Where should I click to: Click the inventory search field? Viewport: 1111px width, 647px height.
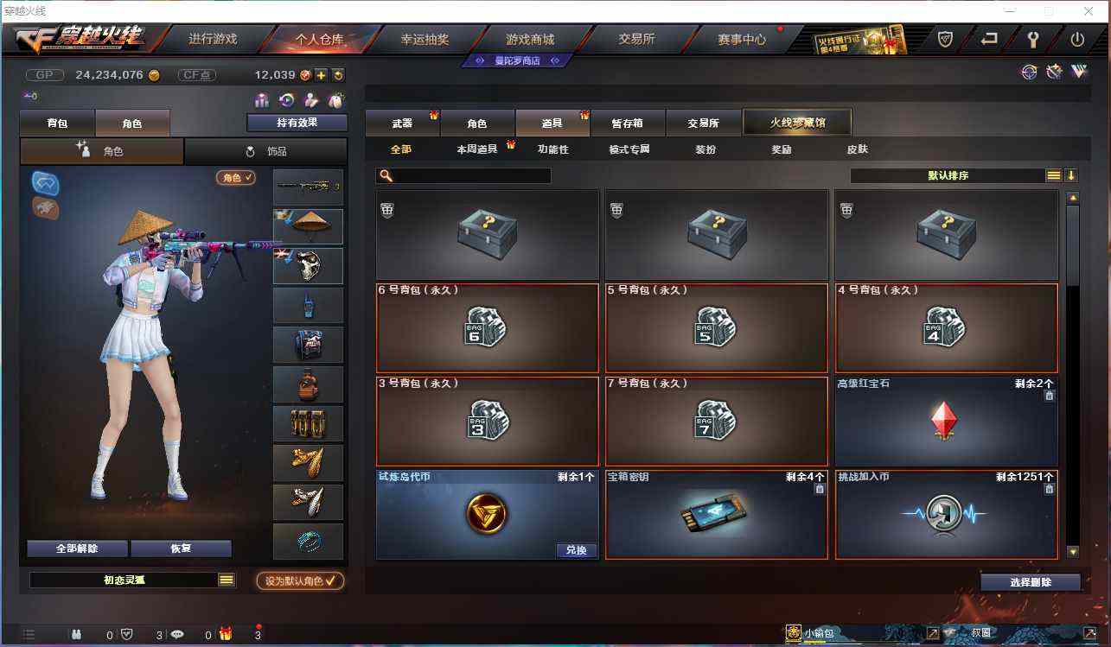[x=463, y=175]
